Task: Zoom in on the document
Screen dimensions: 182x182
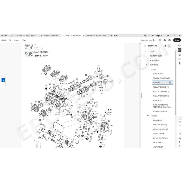Action: pos(180,142)
